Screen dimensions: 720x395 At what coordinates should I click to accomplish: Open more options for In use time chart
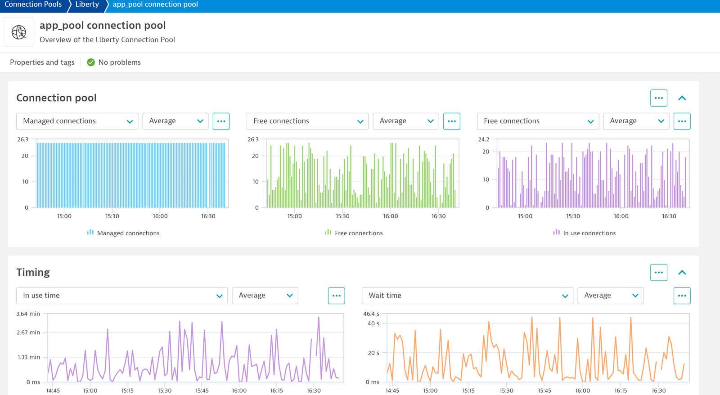337,296
